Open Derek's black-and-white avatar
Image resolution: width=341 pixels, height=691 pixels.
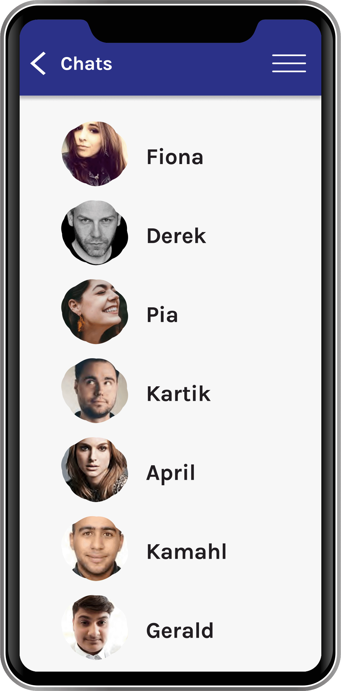(x=95, y=233)
